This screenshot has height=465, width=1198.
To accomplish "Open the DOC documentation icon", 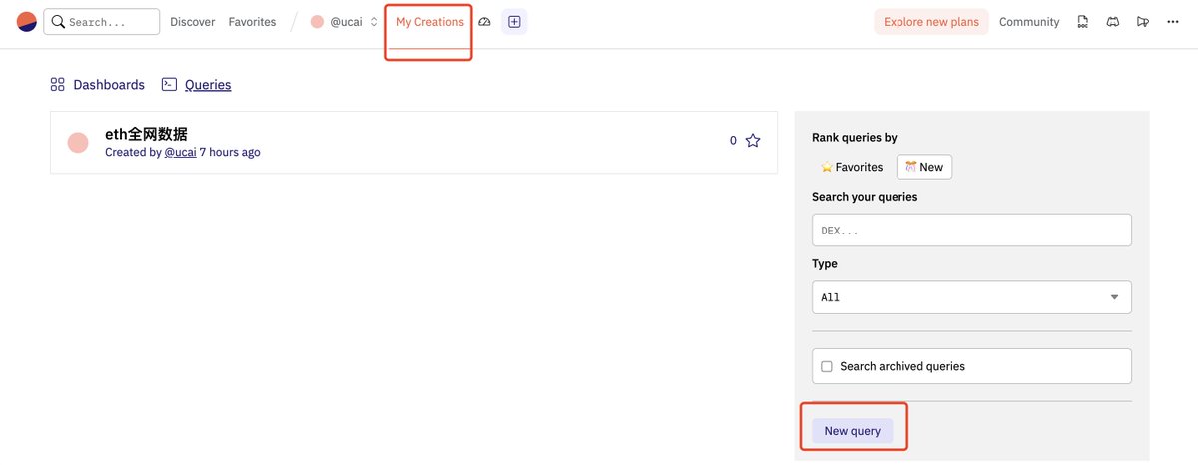I will pos(1084,22).
